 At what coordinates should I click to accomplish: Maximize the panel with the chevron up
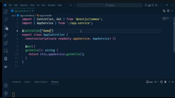[x=169, y=82]
